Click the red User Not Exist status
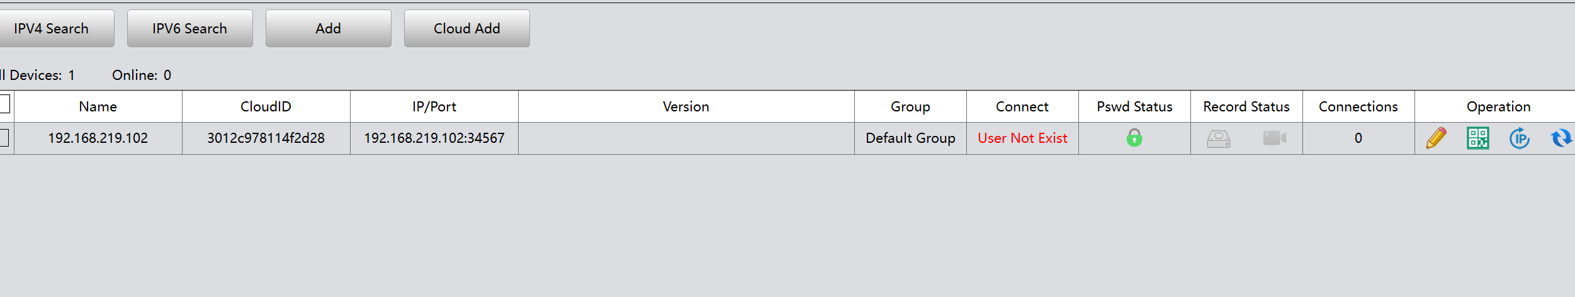This screenshot has width=1575, height=297. click(1022, 138)
